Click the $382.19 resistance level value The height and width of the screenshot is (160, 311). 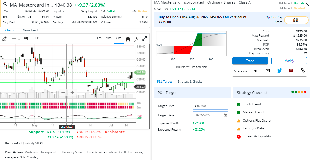(x=82, y=132)
